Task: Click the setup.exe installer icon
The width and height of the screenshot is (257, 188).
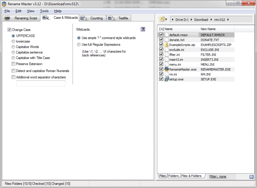Action: coord(167,79)
